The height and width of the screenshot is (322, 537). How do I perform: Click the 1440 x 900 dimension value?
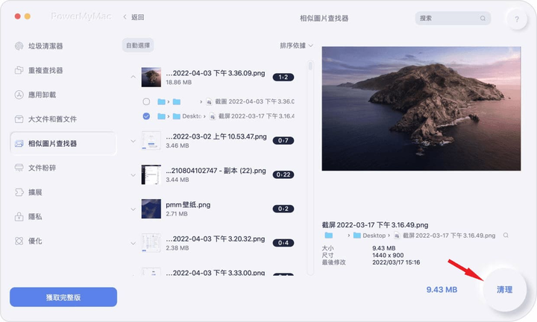[x=388, y=255]
